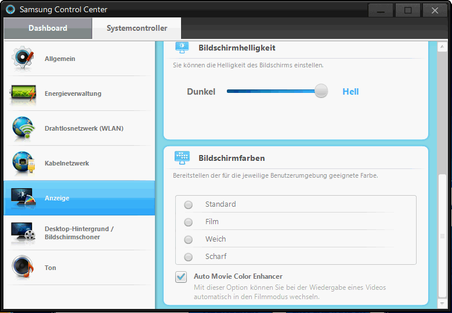452x313 pixels.
Task: Select the Film color mode
Action: point(188,222)
